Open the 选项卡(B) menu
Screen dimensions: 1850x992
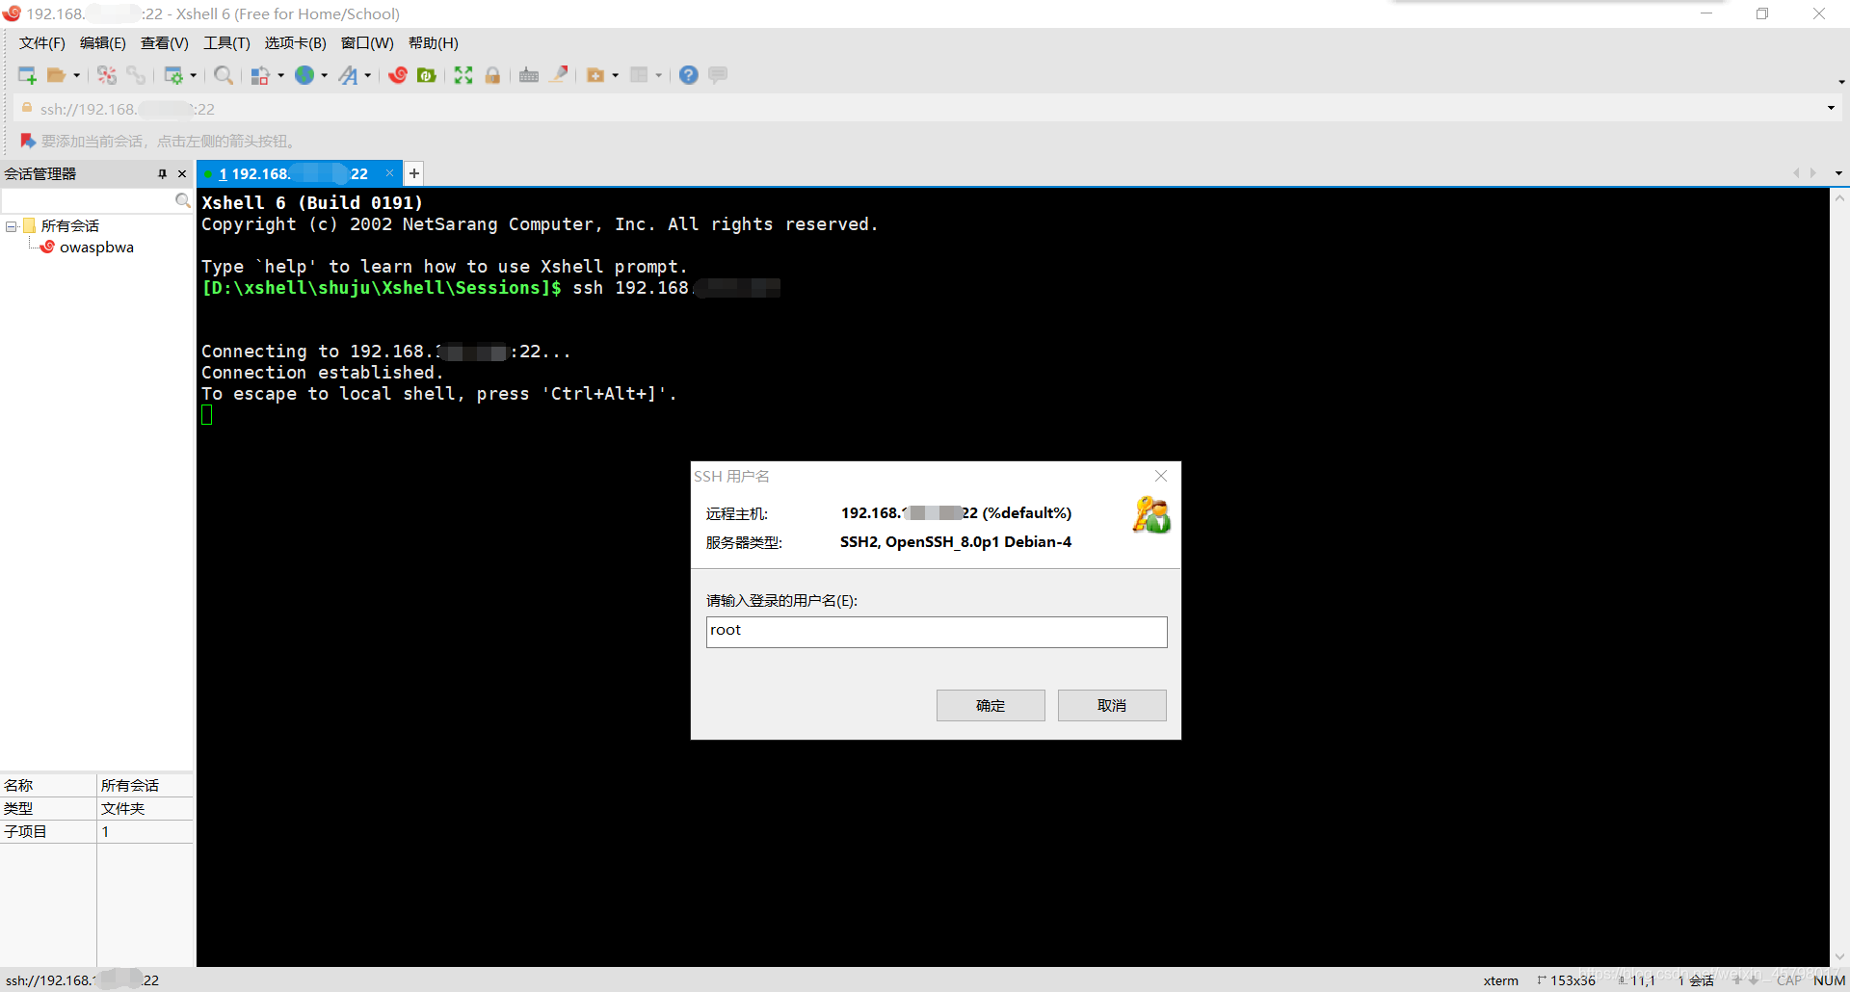(296, 43)
